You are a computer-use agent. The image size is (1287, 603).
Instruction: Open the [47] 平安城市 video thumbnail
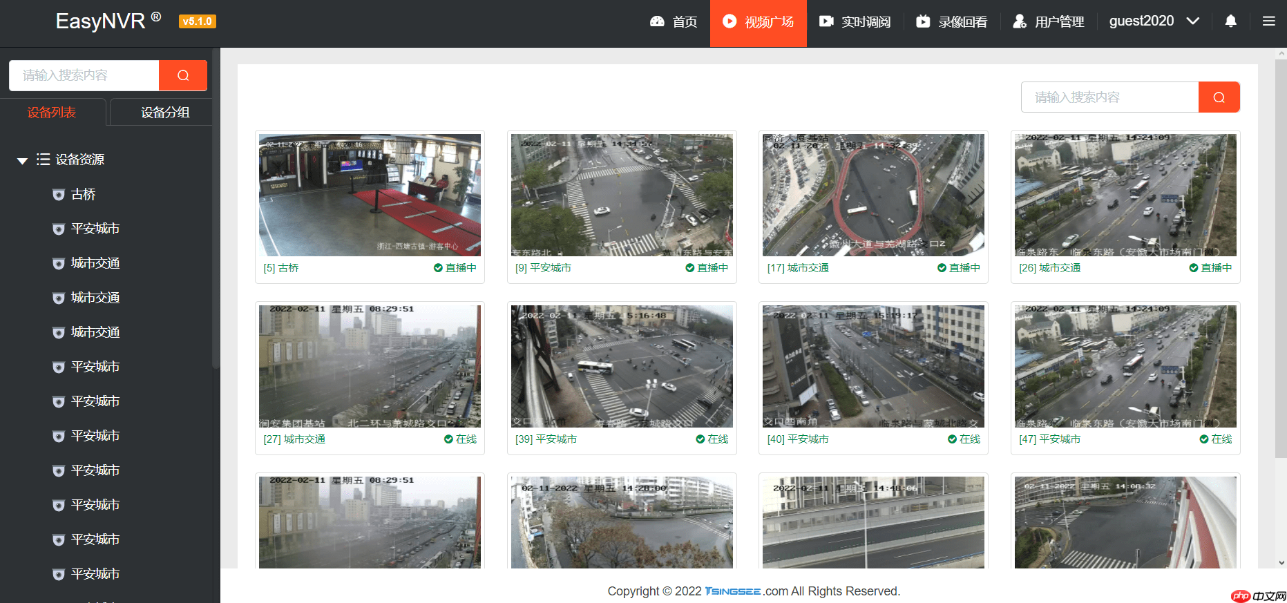coord(1125,366)
